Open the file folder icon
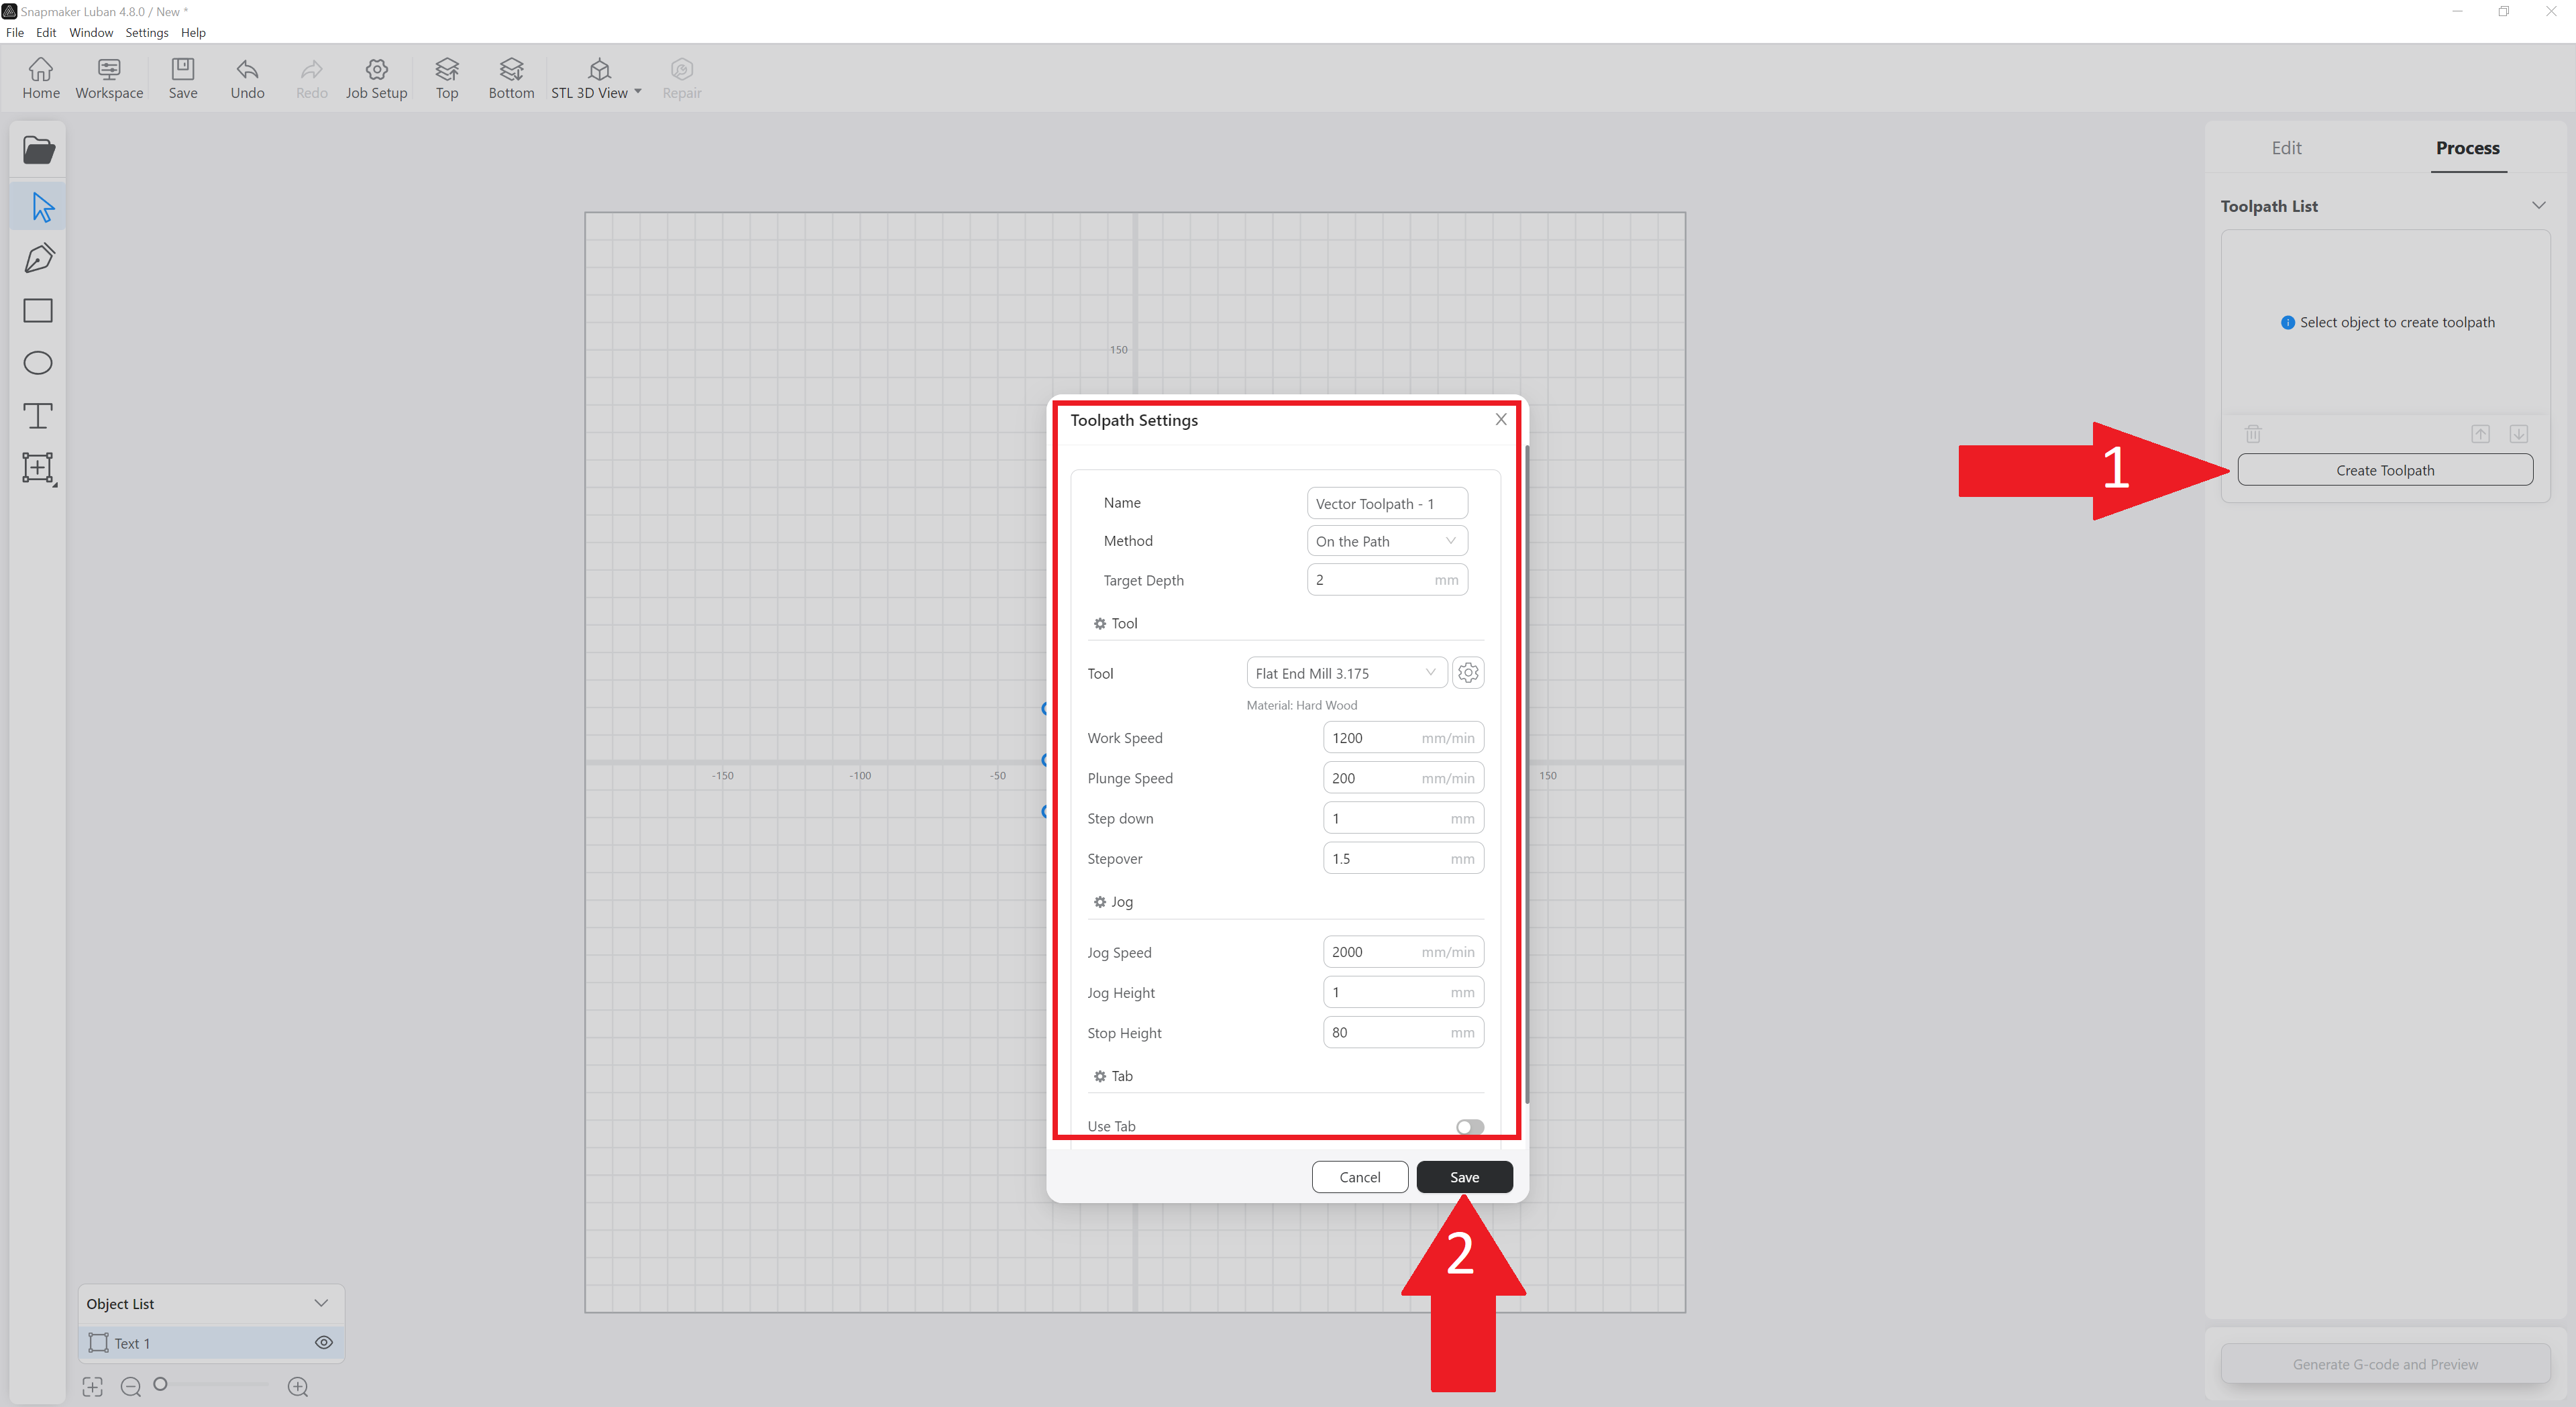This screenshot has width=2576, height=1407. click(x=38, y=151)
